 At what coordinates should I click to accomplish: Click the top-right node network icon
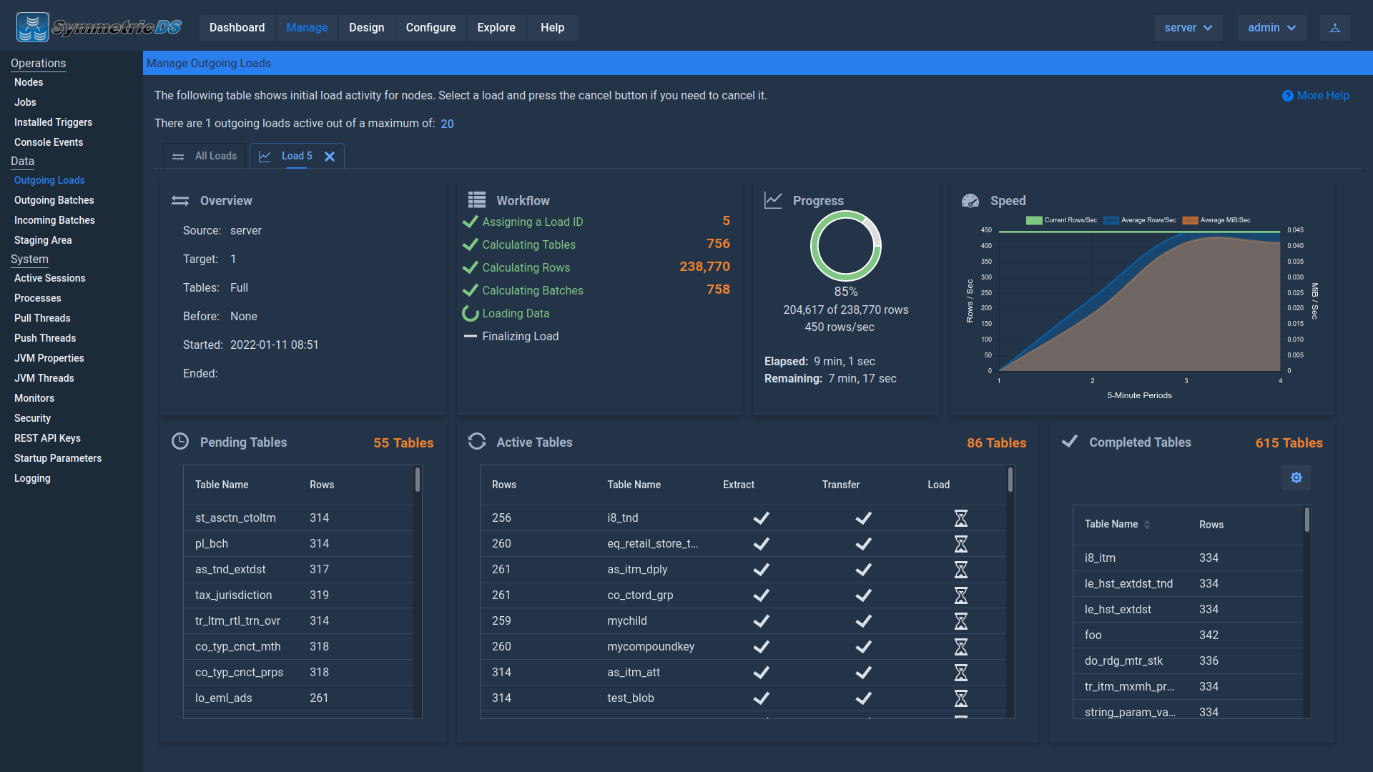pyautogui.click(x=1334, y=28)
